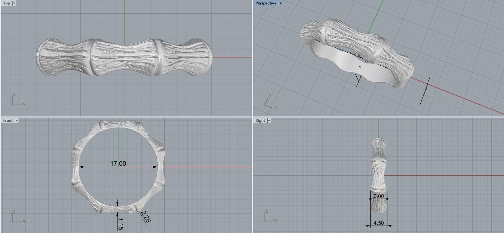The image size is (504, 233).
Task: Open the Top viewport dropdown arrow
Action: click(x=14, y=3)
